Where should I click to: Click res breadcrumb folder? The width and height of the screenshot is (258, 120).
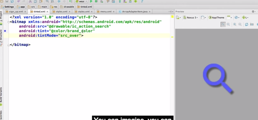click(54, 7)
